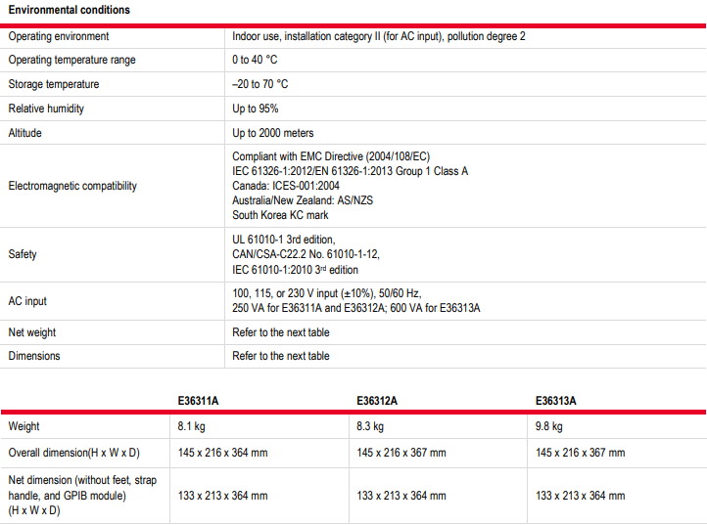The width and height of the screenshot is (707, 525).
Task: Click the –20 to 70 °C value
Action: click(x=260, y=84)
